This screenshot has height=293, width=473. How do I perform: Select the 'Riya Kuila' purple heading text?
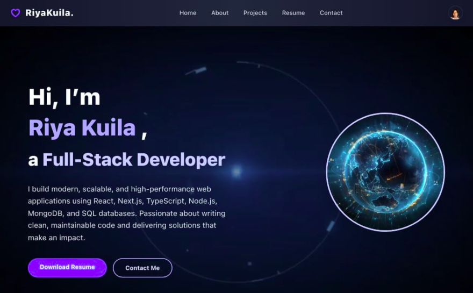(82, 128)
